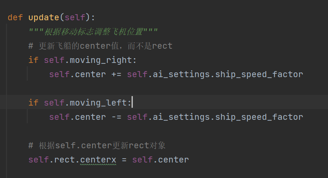328x178 pixels.
Task: Click ship_speed_factor on the += line
Action: click(259, 75)
